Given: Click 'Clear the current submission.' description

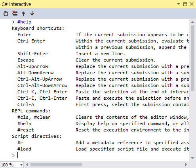Looking at the screenshot, I should coord(116,60).
